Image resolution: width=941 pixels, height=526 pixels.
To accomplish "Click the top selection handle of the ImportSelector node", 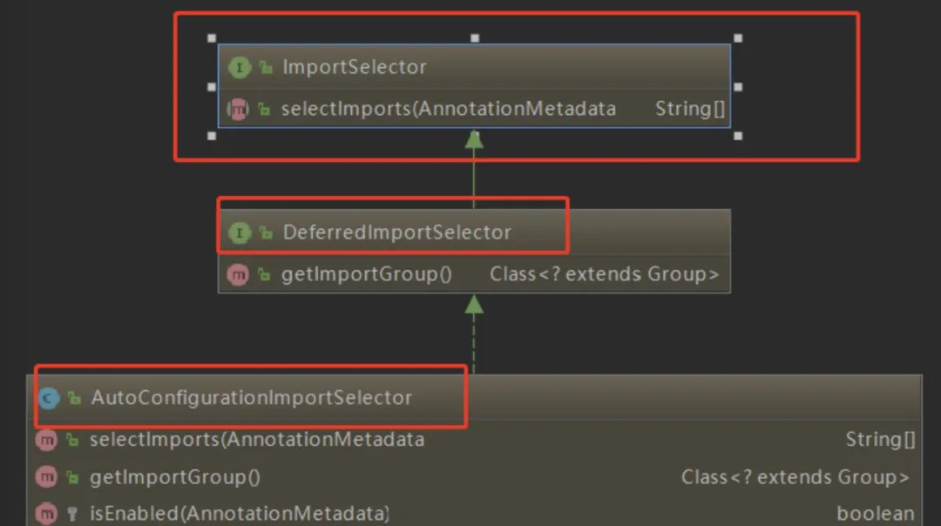I will (x=475, y=37).
